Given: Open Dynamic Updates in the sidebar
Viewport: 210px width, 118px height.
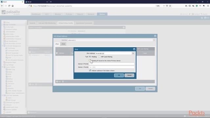Looking at the screenshot, I should tap(11, 109).
